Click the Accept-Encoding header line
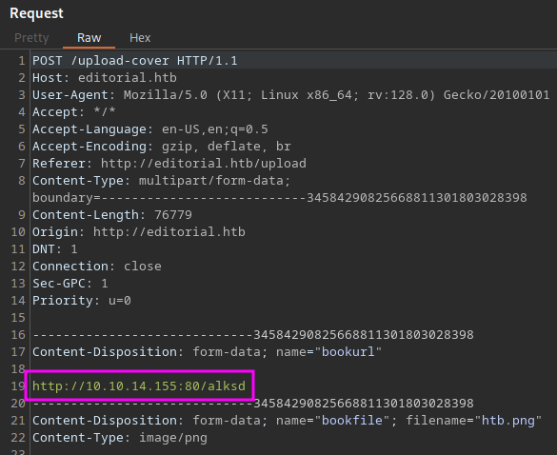The height and width of the screenshot is (455, 557). coord(162,146)
